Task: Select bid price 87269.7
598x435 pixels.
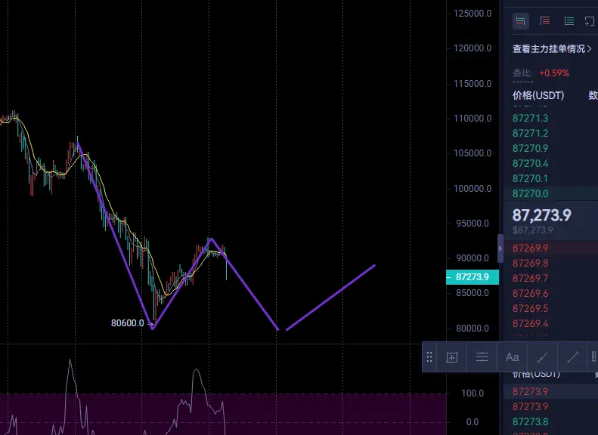Action: [530, 278]
